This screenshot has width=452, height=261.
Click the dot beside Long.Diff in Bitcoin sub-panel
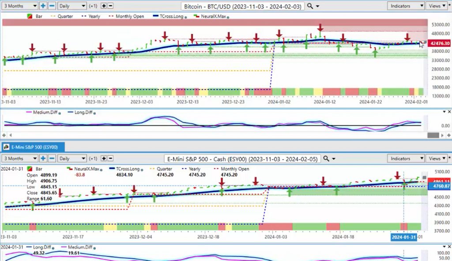point(94,113)
